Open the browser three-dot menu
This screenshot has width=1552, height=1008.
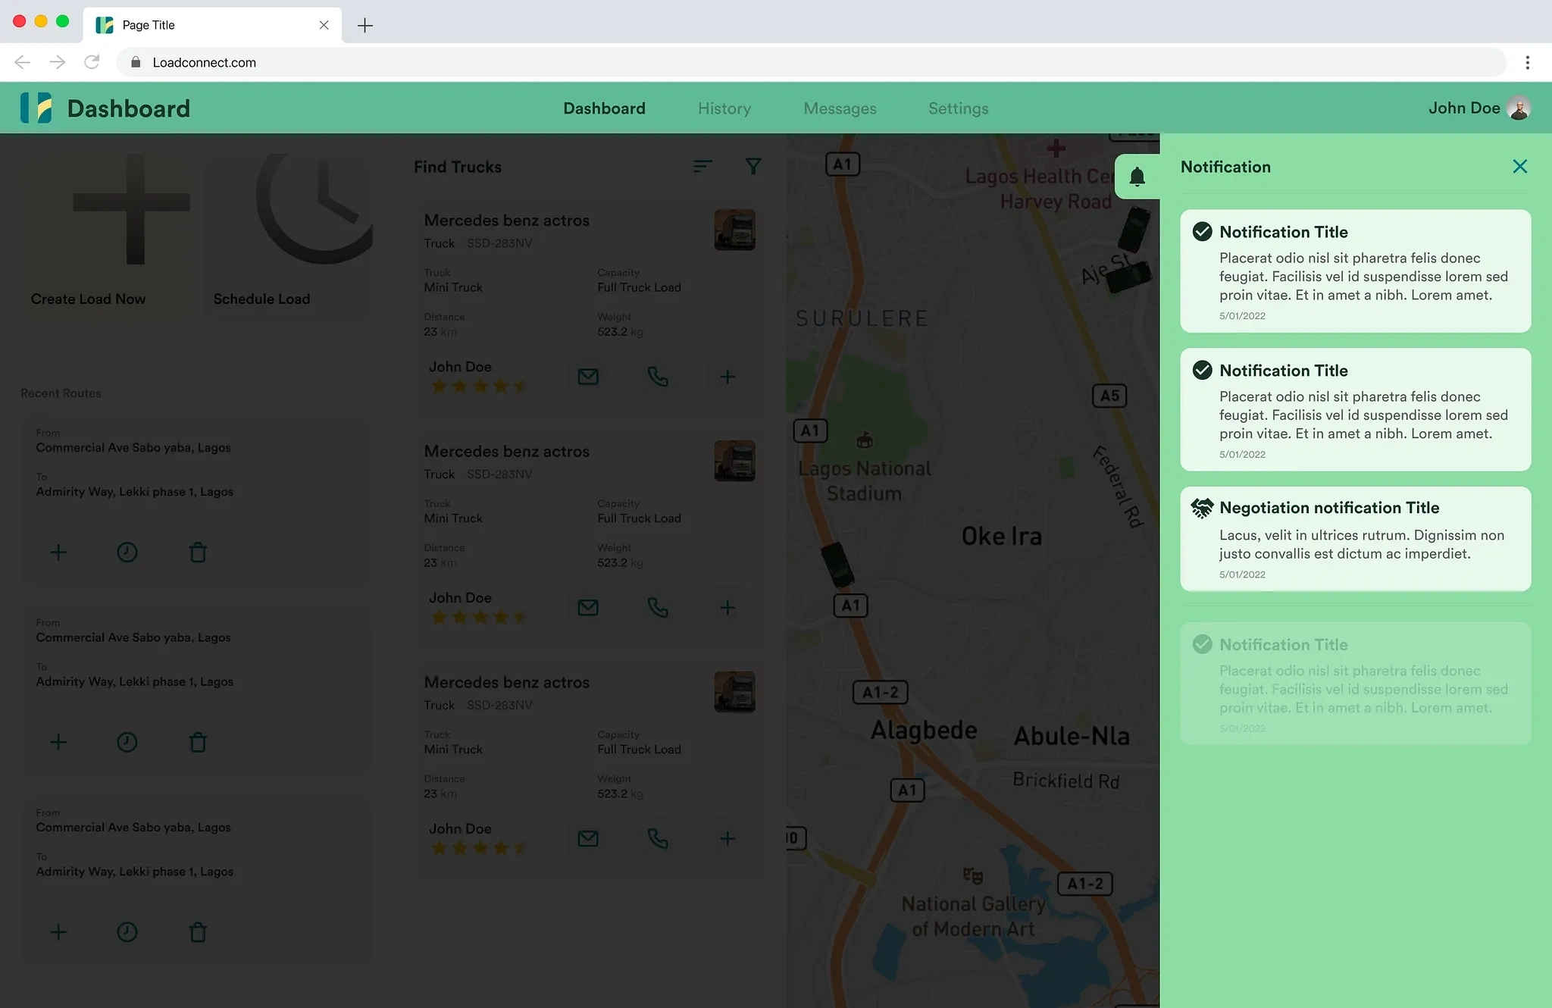(1527, 62)
